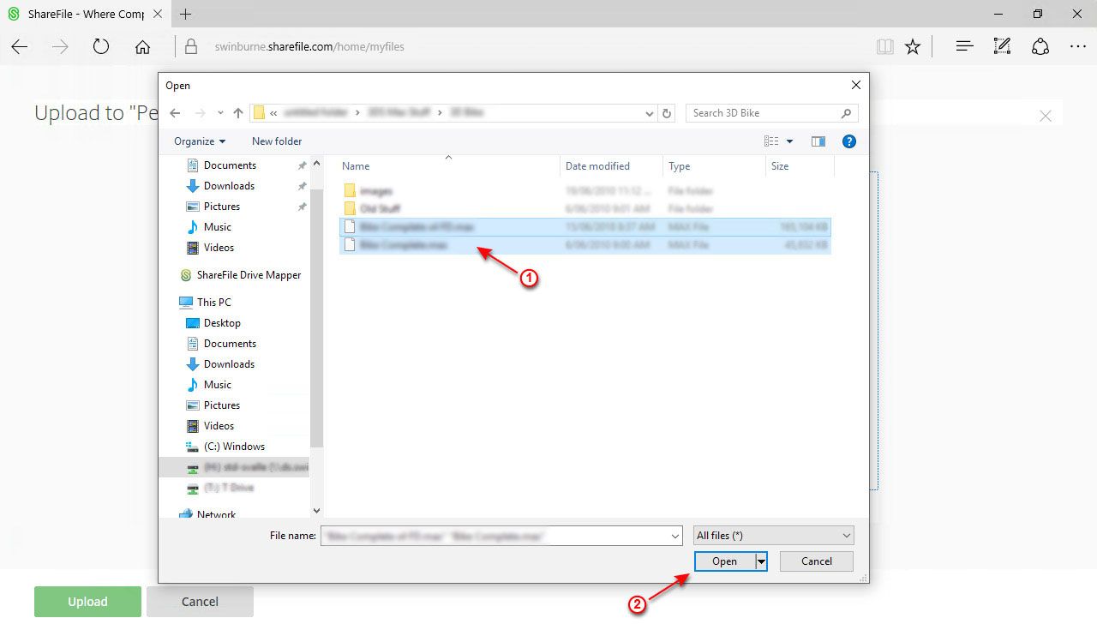Image resolution: width=1097 pixels, height=624 pixels.
Task: Open the Reading view book icon
Action: point(884,47)
